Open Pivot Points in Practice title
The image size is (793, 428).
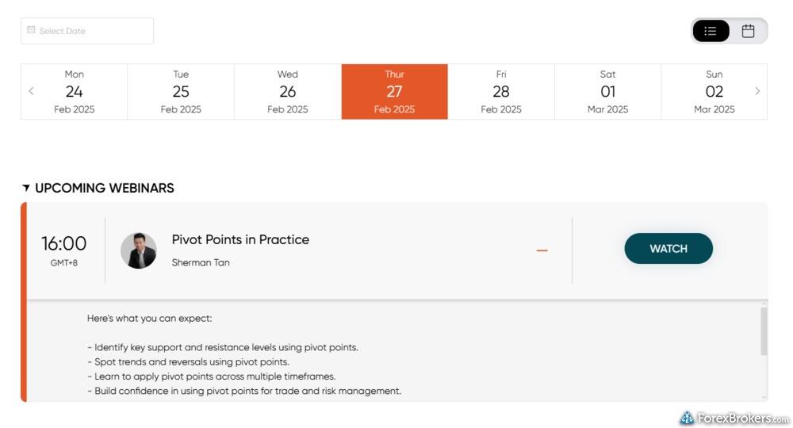240,239
